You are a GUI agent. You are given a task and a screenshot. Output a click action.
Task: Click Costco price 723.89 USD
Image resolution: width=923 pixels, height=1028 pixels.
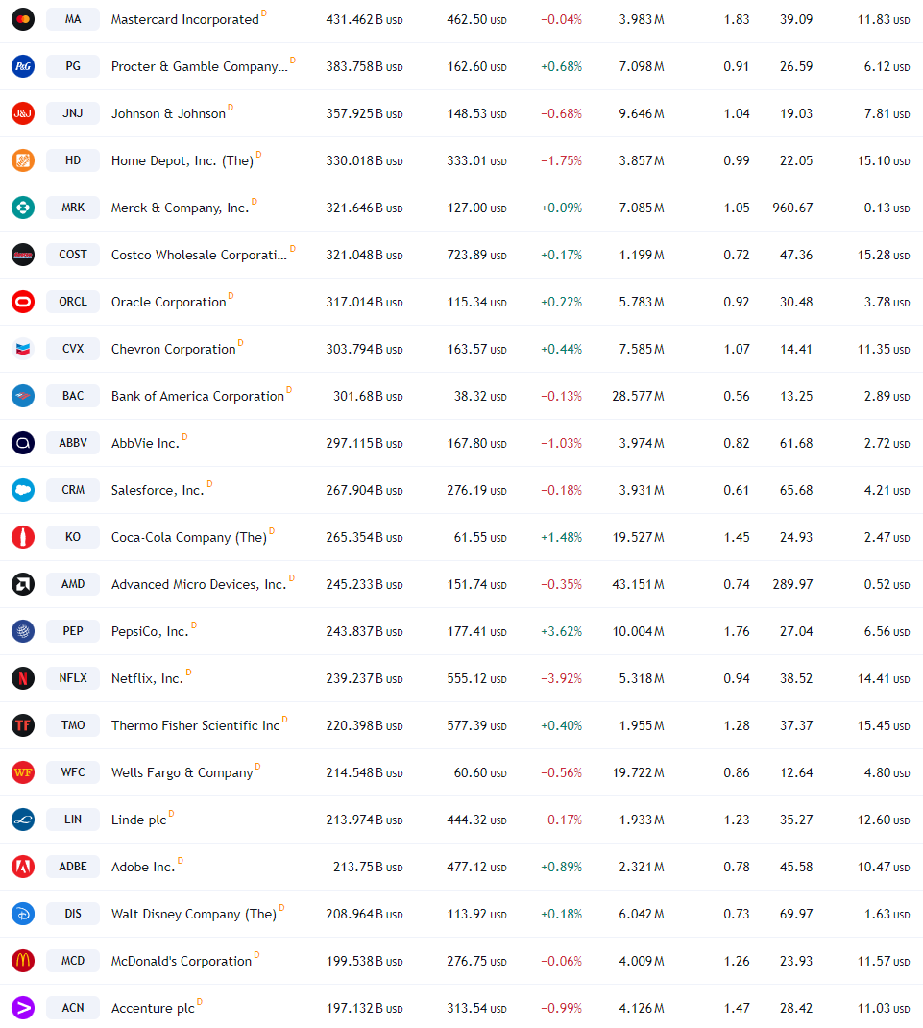click(476, 255)
